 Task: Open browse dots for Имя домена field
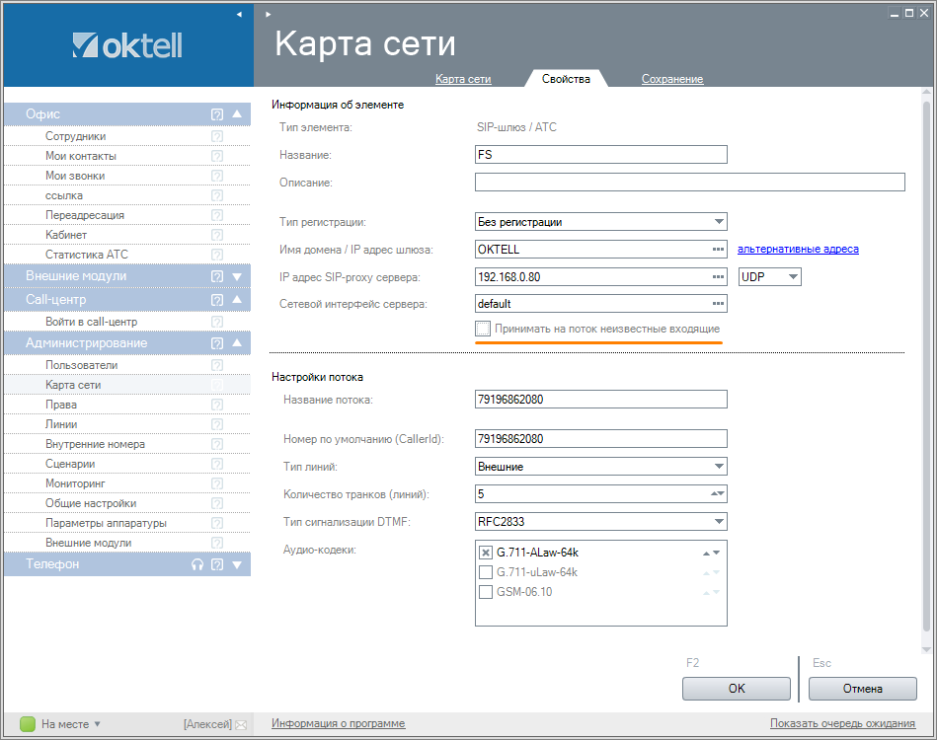718,250
